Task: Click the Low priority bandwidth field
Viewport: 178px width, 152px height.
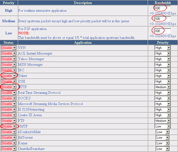Action: tap(162, 31)
